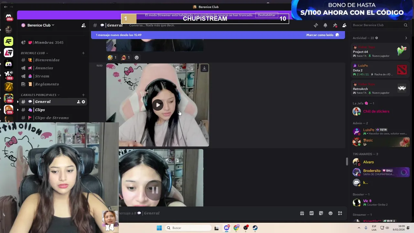
Task: Create channel in CANALES PRINCIPALES category
Action: tap(83, 95)
